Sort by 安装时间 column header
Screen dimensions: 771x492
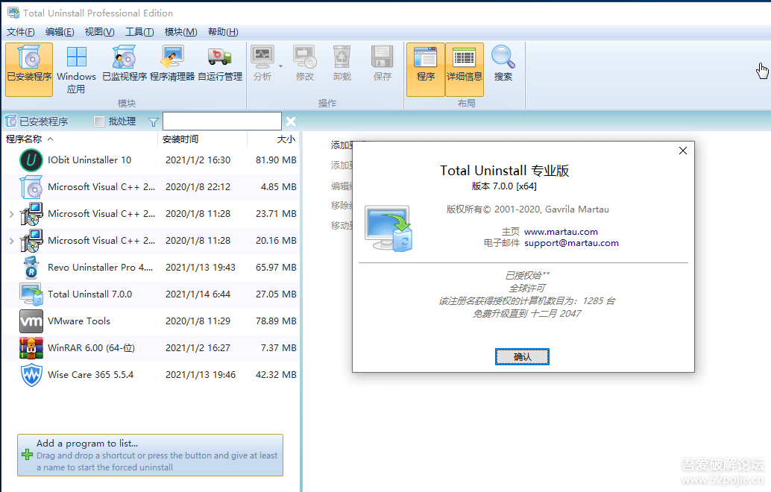tap(203, 139)
